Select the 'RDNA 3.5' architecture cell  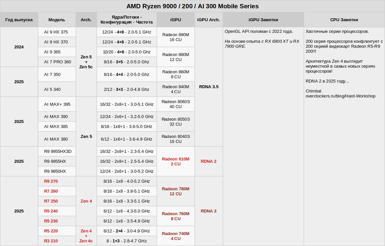(x=208, y=87)
